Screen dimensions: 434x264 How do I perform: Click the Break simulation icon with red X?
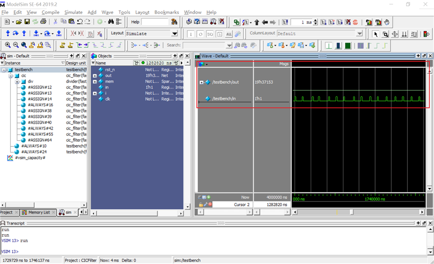pyautogui.click(x=348, y=22)
